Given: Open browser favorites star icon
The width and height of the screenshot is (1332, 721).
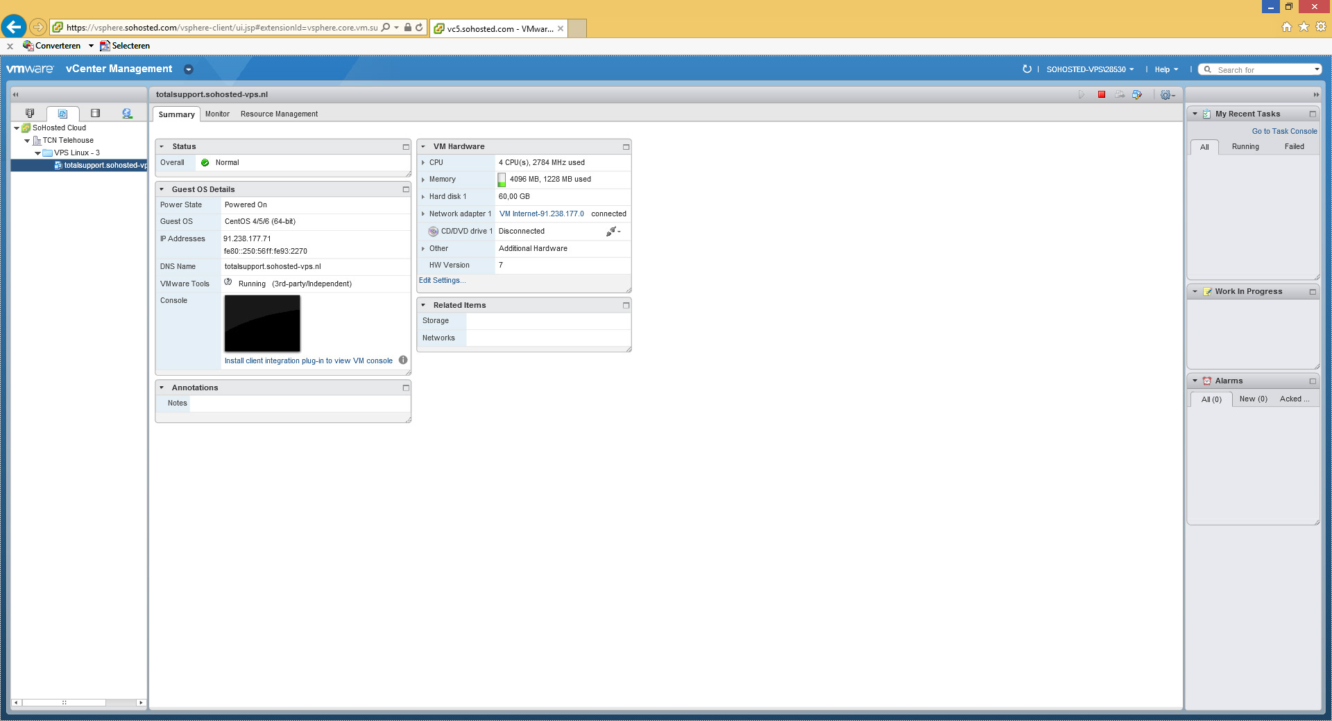Looking at the screenshot, I should (1304, 26).
